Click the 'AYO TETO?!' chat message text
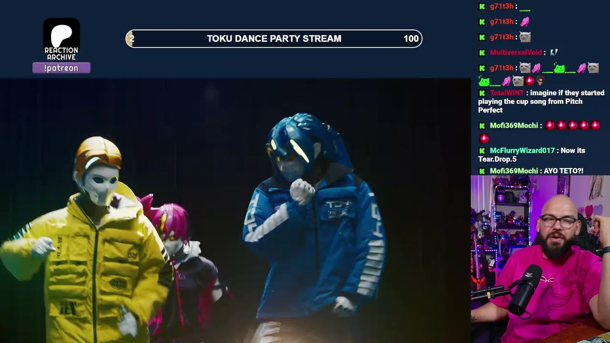 [x=563, y=171]
